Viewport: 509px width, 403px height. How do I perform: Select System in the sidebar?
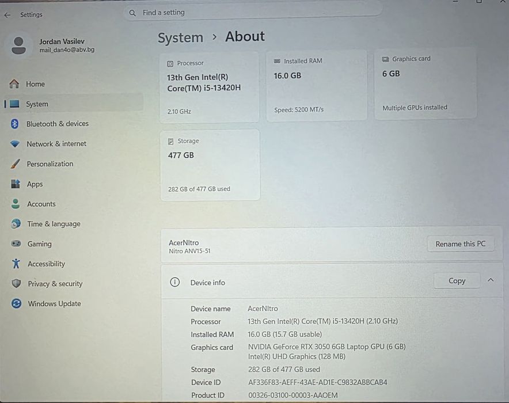coord(37,104)
